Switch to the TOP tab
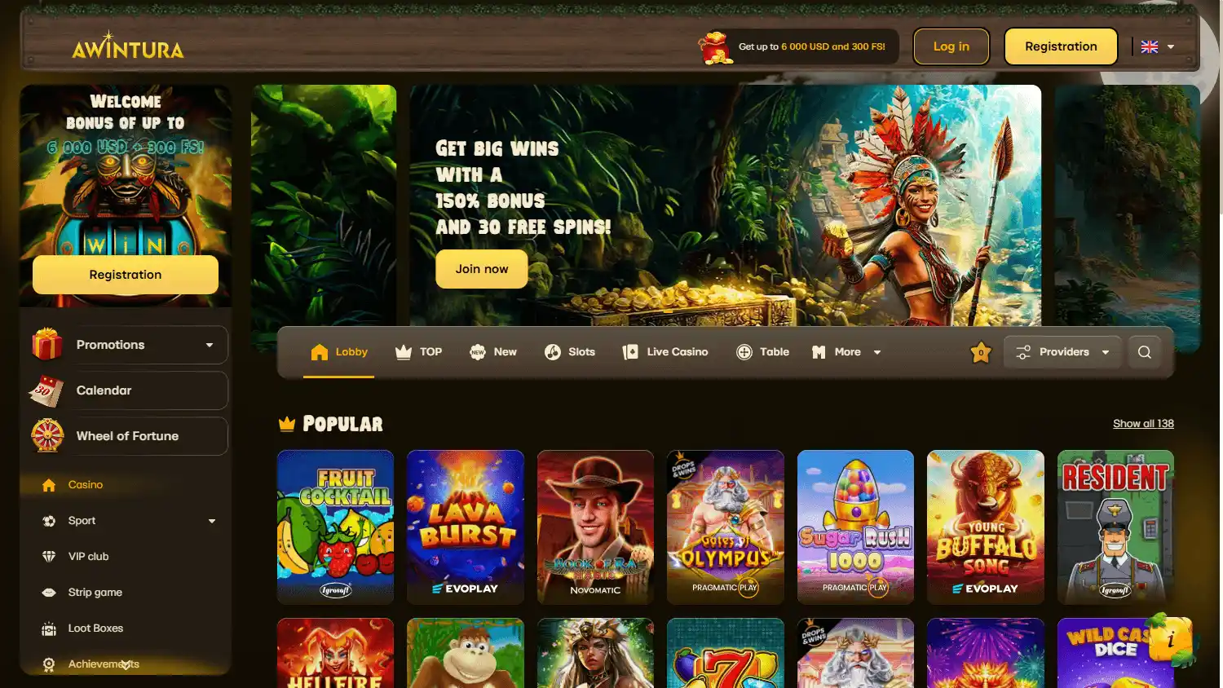Screen dimensions: 1223x688 coord(418,352)
